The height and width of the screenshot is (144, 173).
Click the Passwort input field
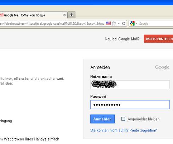pos(130,105)
